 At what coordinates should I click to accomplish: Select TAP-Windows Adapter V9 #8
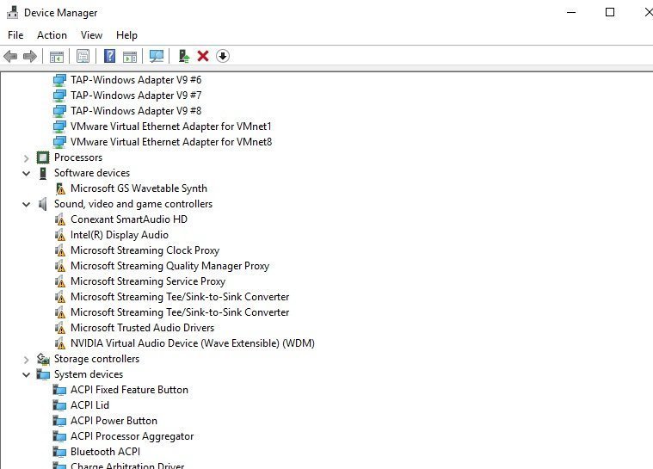pyautogui.click(x=136, y=111)
